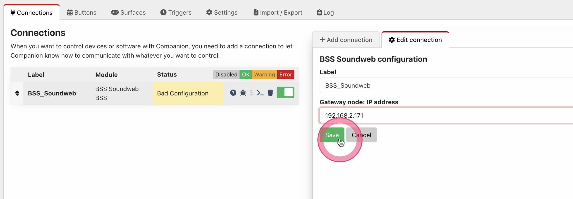Toggle the OK status filter
This screenshot has height=199, width=573.
(x=245, y=74)
